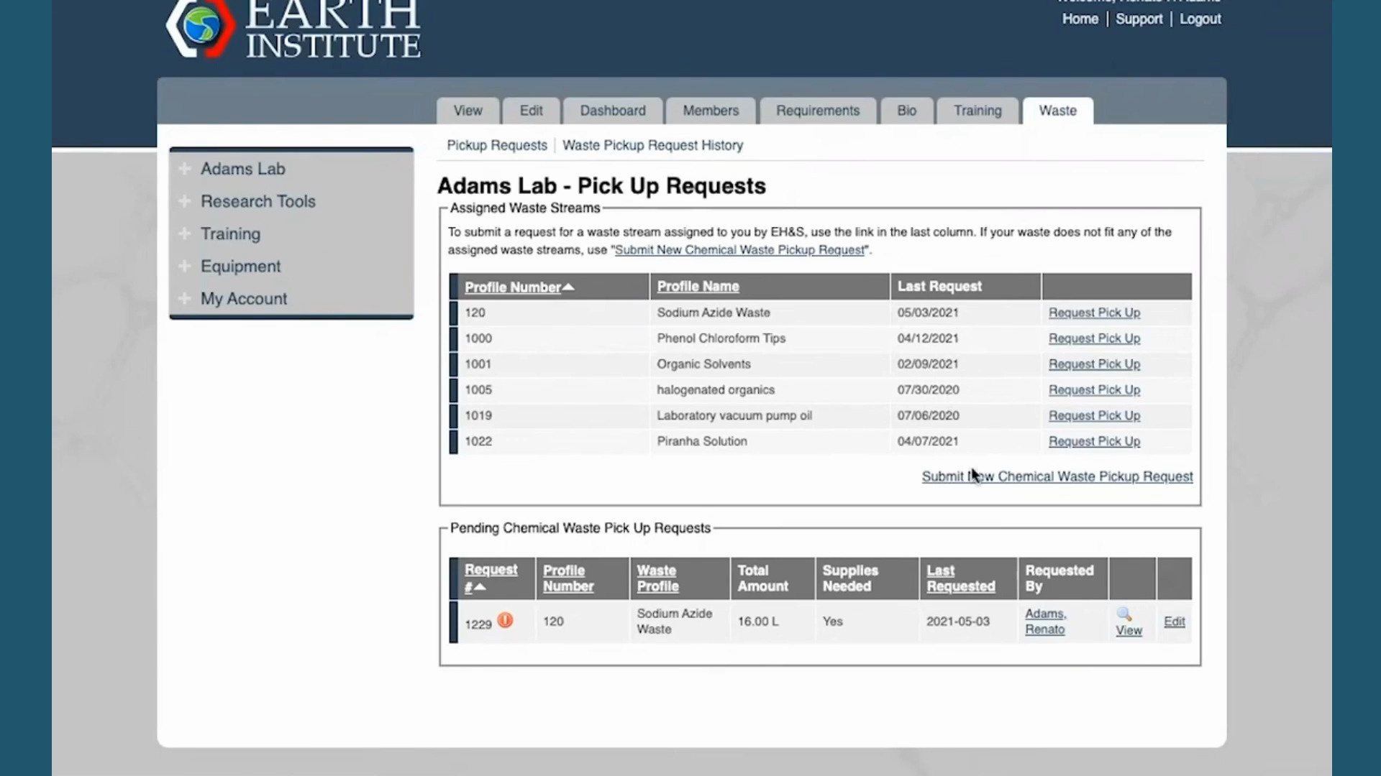Expand the Training sidebar section

click(185, 234)
